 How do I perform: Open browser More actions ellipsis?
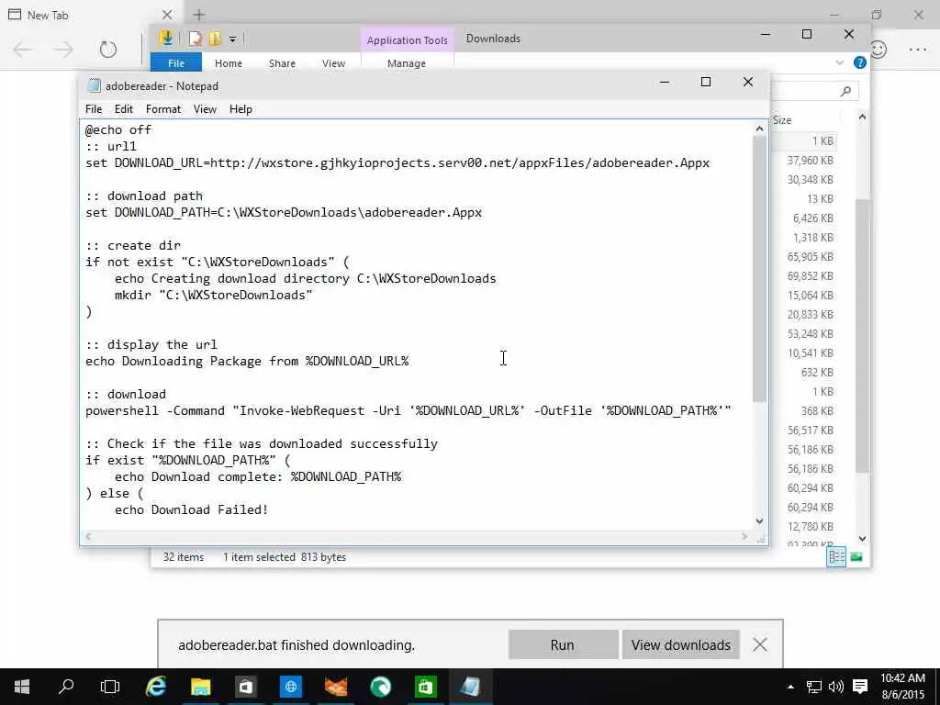(917, 50)
